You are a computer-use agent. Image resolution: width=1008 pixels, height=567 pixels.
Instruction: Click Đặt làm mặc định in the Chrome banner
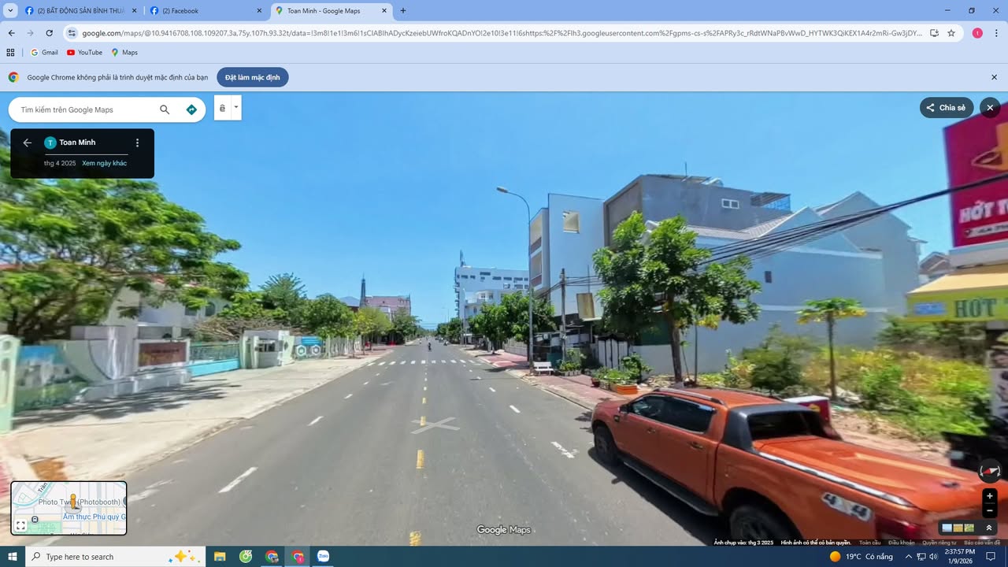click(x=252, y=77)
